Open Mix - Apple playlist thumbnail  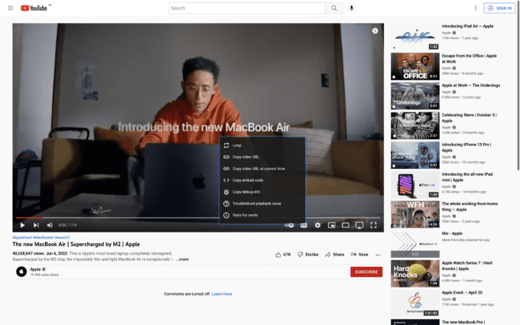pos(415,244)
